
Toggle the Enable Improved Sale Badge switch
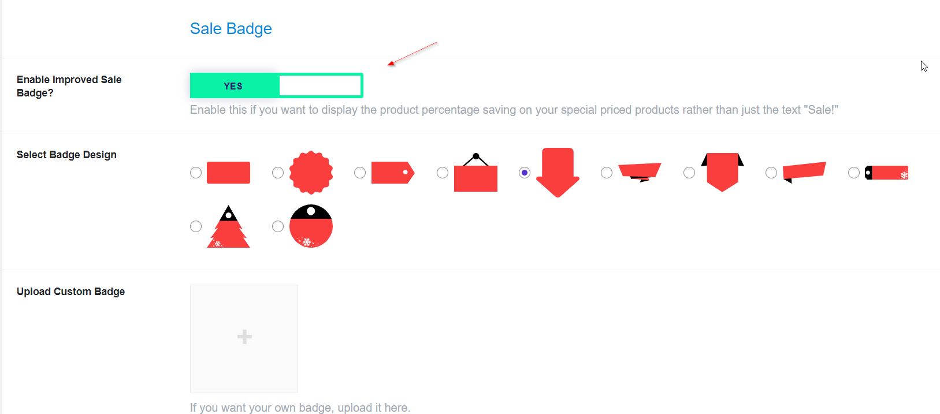click(x=276, y=85)
